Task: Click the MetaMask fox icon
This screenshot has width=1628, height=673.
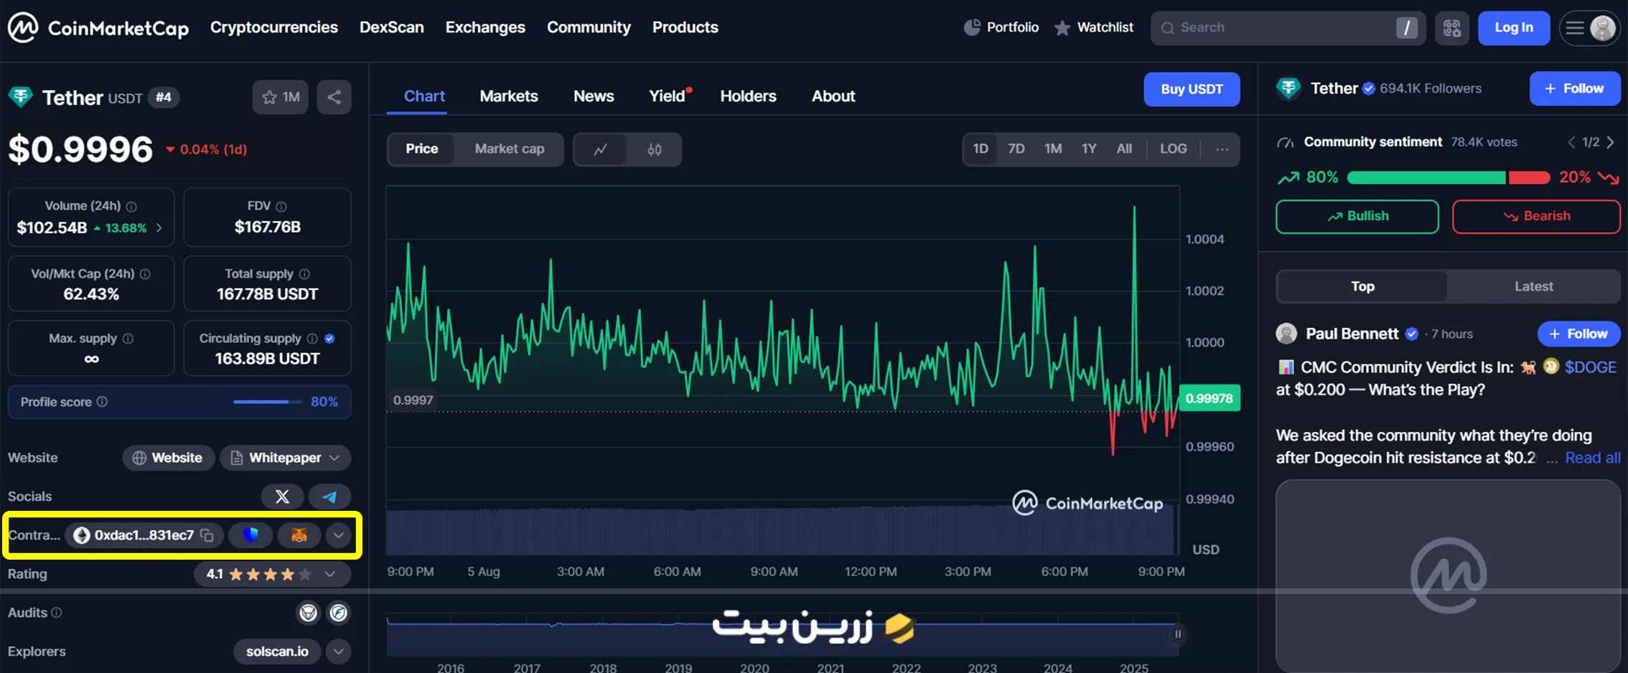Action: [x=299, y=535]
